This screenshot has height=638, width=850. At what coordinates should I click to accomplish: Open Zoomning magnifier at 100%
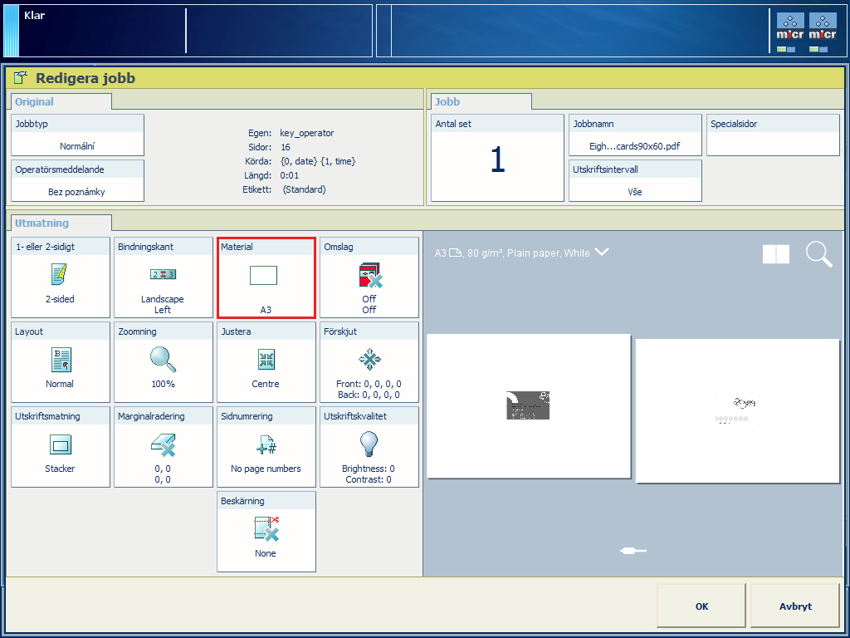163,360
